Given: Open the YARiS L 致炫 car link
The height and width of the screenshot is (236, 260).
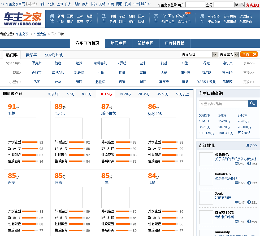Looking at the screenshot, I should (x=206, y=82).
